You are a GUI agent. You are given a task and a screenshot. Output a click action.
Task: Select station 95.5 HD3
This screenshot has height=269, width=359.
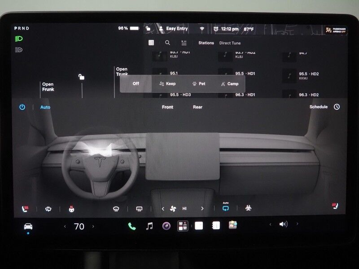click(172, 95)
